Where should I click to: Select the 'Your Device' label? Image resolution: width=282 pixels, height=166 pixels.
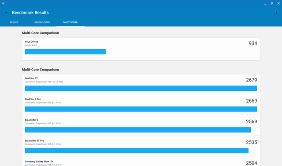point(31,42)
